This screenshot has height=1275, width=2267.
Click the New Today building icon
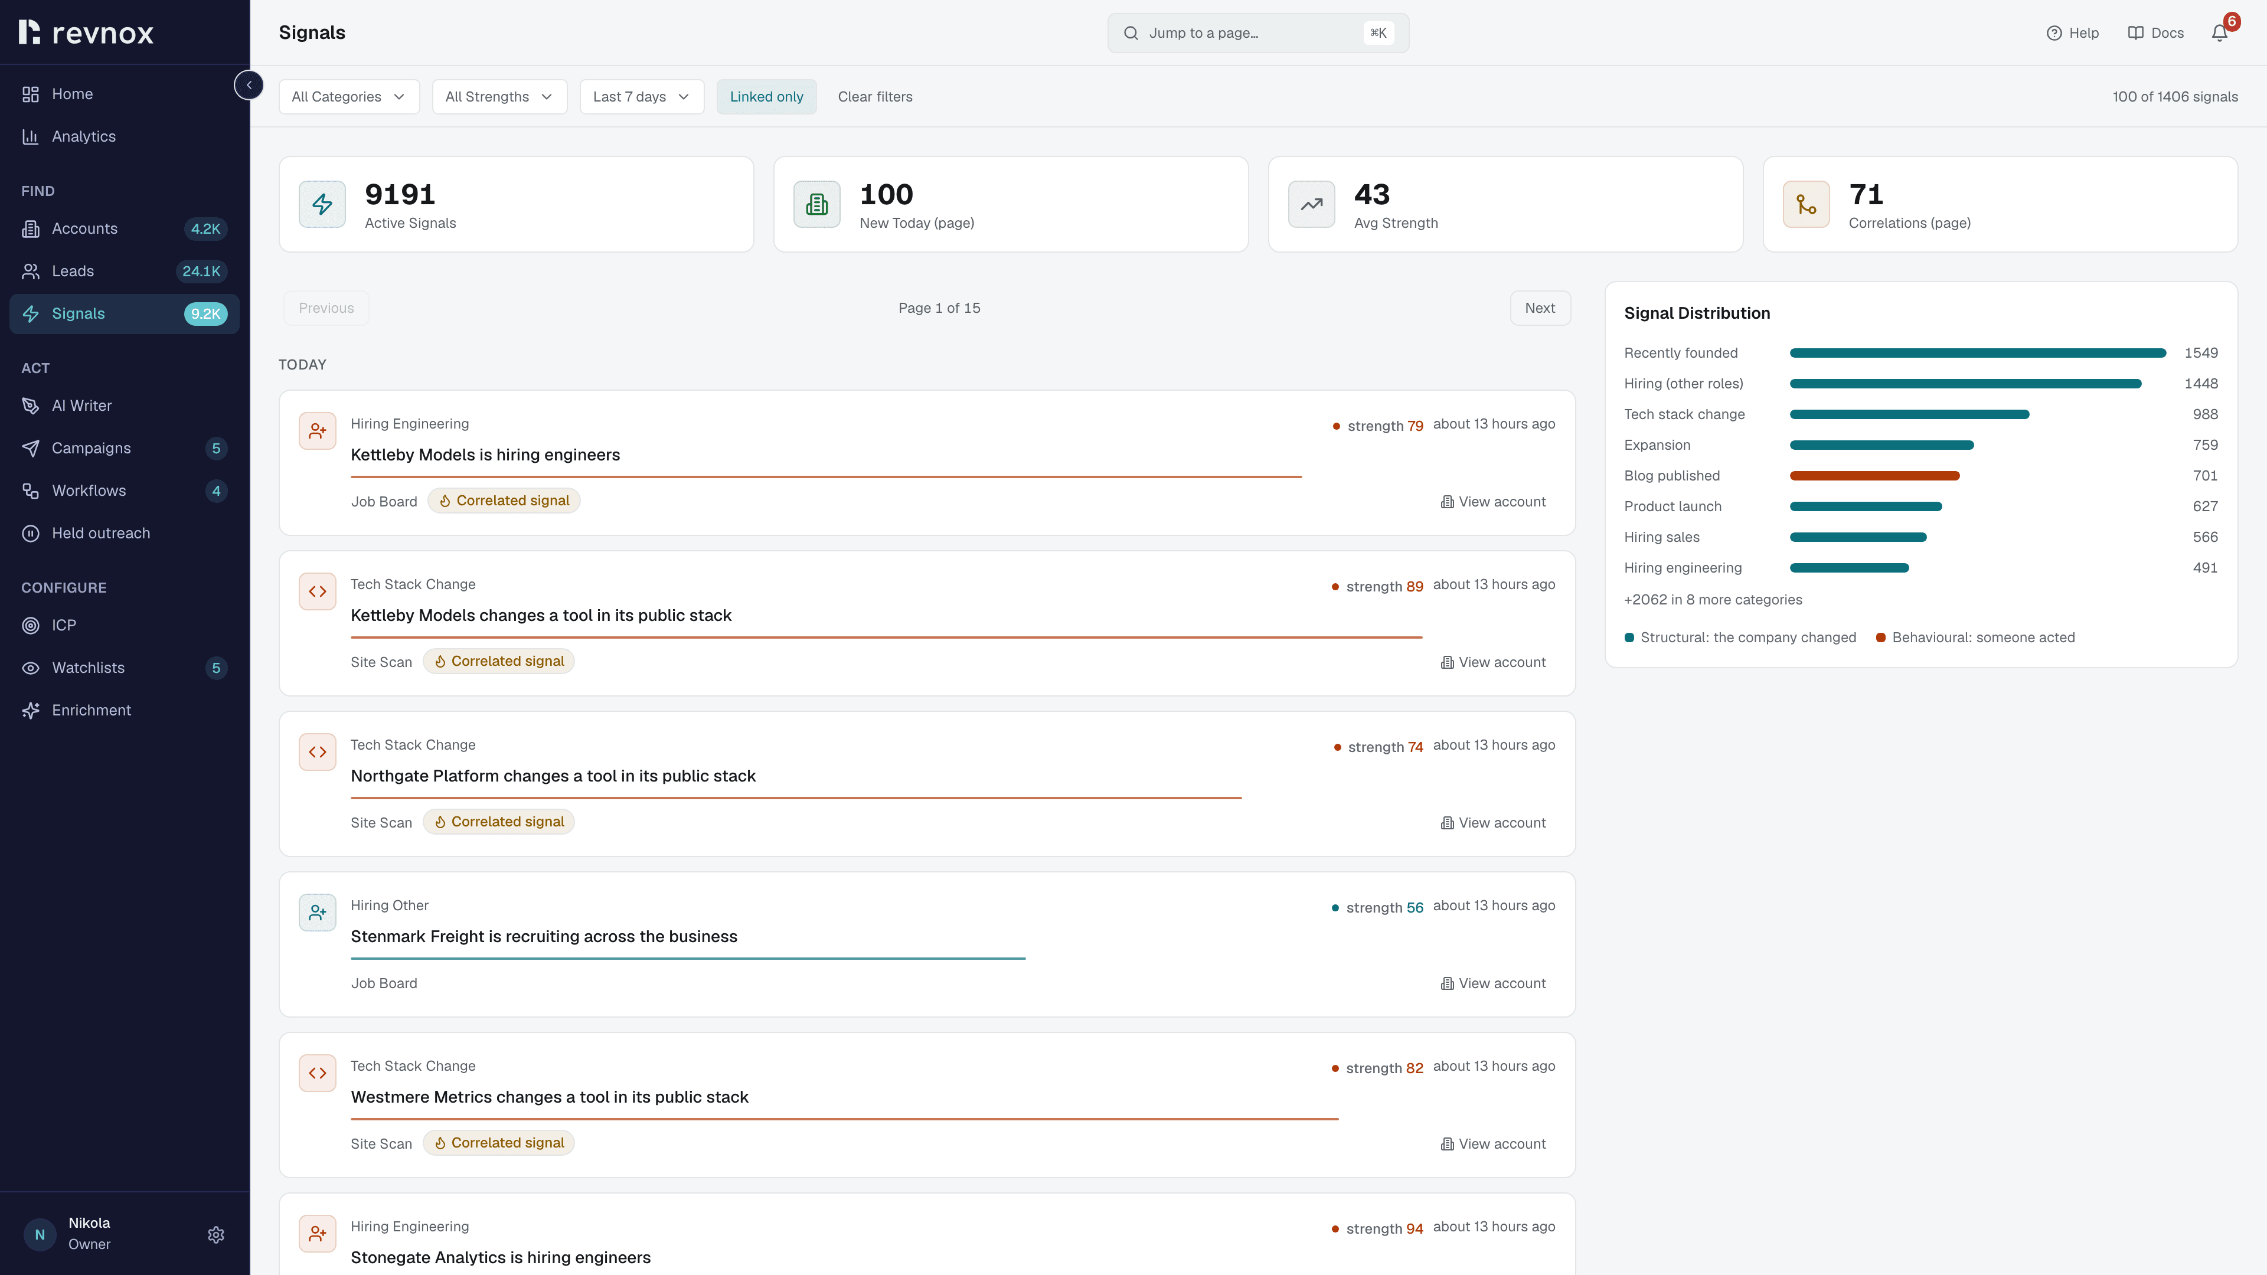(x=816, y=204)
